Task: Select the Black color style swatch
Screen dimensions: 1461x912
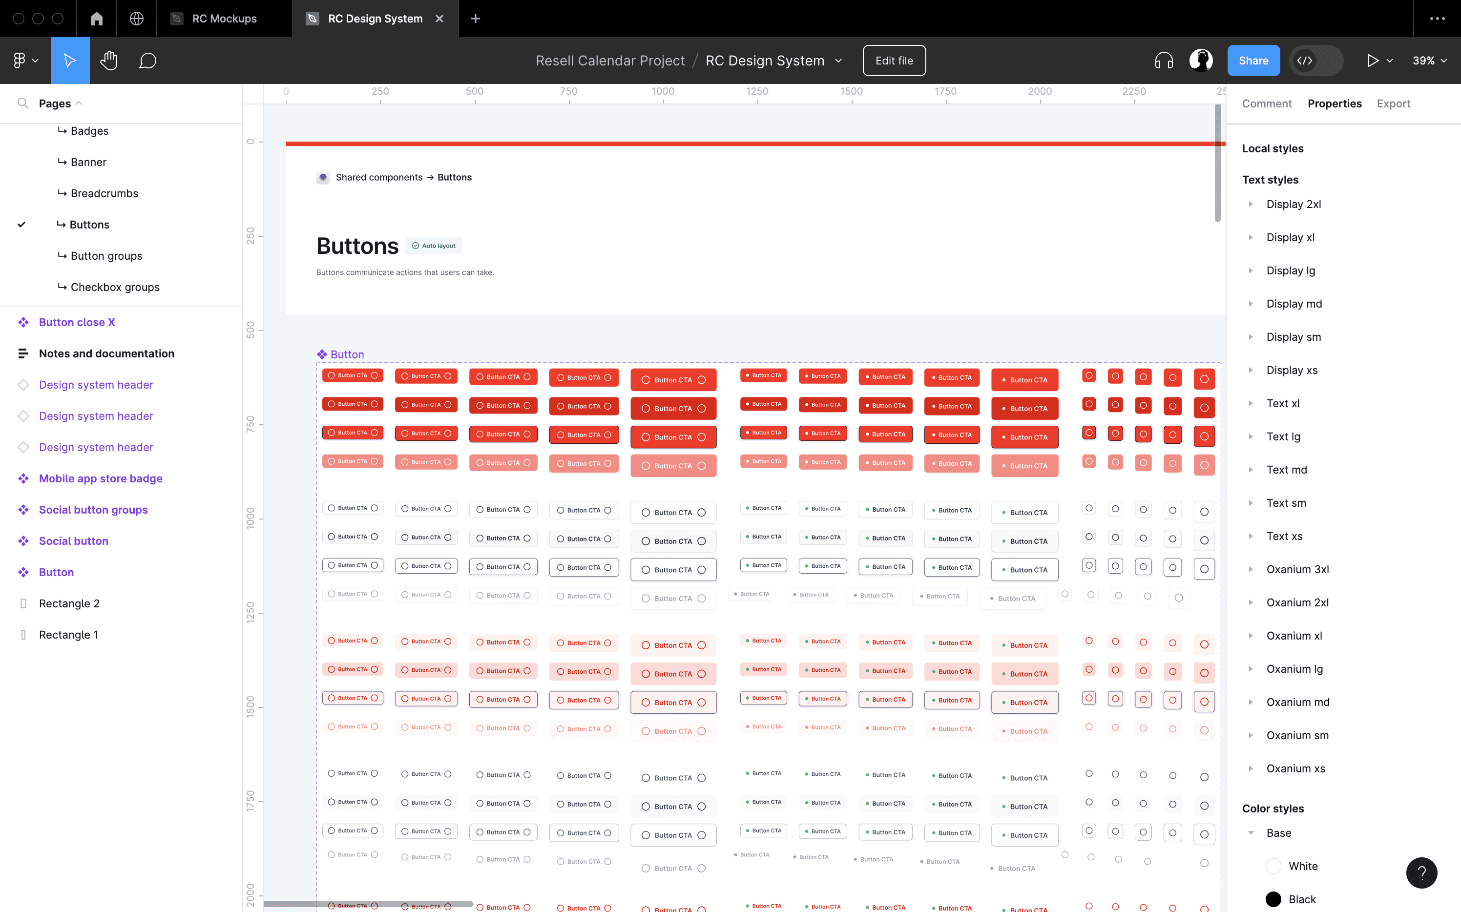Action: [x=1273, y=899]
